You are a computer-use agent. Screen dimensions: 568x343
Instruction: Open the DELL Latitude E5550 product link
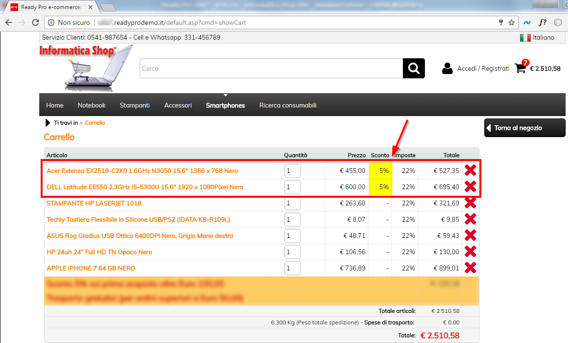(145, 187)
